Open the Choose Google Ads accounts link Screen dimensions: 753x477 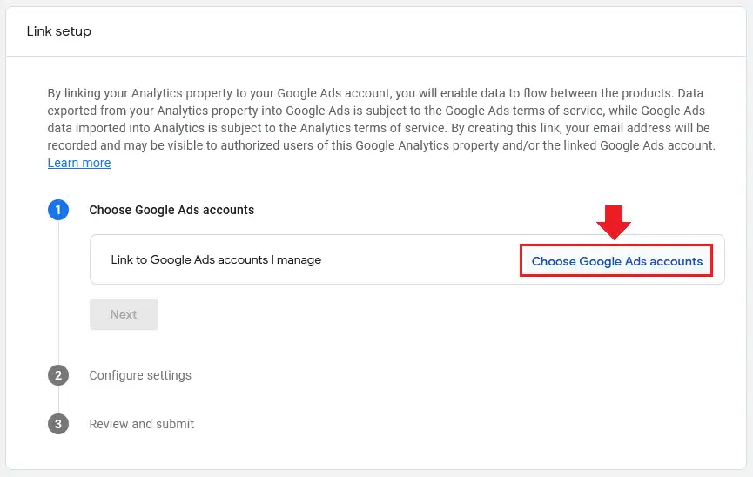(x=616, y=261)
